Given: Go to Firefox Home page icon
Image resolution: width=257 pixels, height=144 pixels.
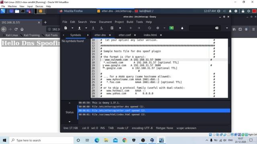Looking at the screenshot, I should tap(22, 29).
